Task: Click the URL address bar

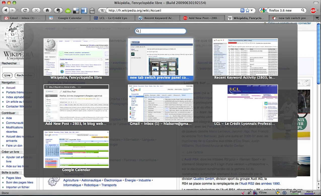Action: (173, 11)
